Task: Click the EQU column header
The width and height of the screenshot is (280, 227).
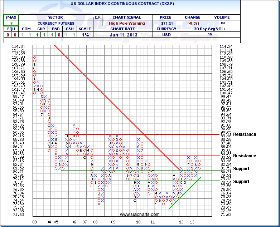Action: [8, 29]
